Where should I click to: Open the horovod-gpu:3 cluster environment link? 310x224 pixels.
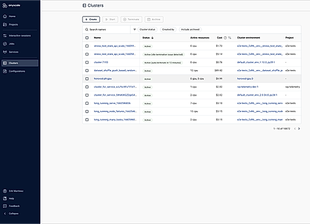pyautogui.click(x=245, y=79)
